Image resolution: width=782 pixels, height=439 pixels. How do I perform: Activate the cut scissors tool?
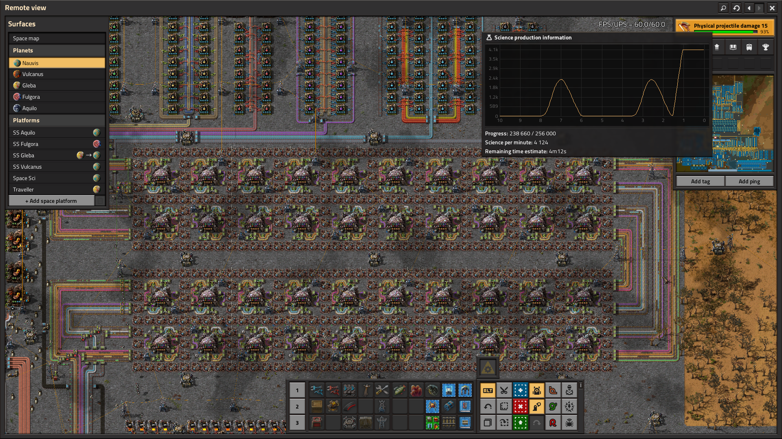click(x=504, y=391)
